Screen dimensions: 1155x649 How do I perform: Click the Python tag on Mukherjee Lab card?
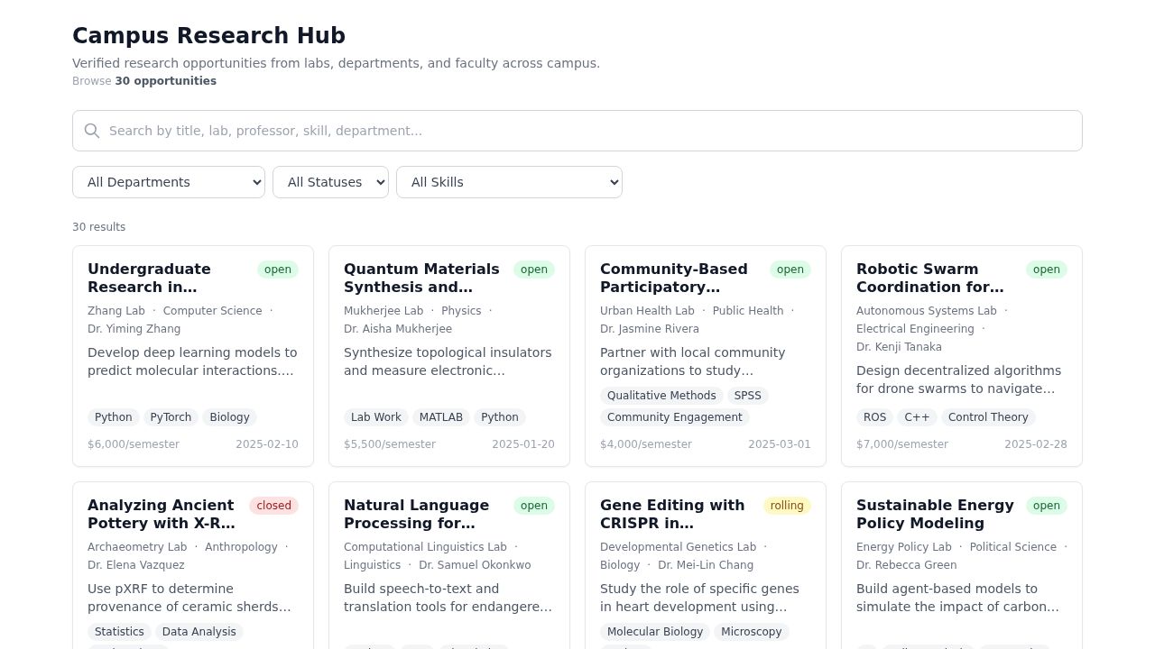click(500, 417)
